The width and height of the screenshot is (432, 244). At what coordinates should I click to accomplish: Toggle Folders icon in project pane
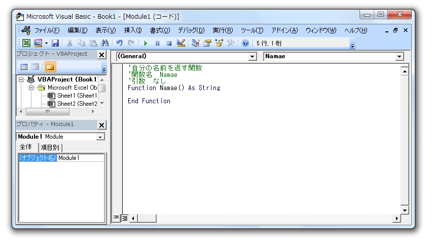(x=50, y=67)
